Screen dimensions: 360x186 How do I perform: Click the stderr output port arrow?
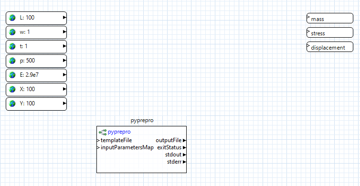pos(184,162)
